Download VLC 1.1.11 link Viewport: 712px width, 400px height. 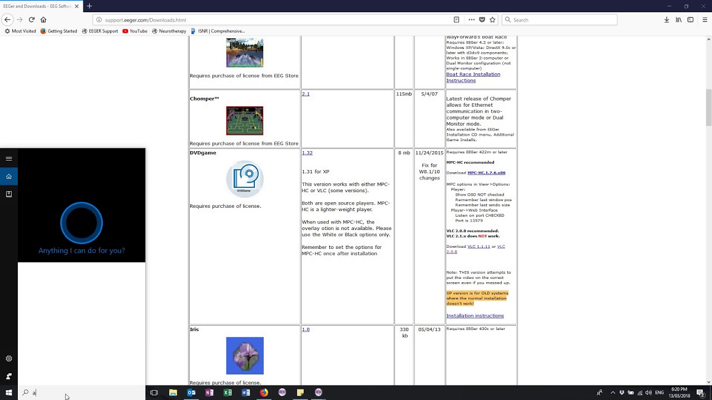tap(478, 247)
